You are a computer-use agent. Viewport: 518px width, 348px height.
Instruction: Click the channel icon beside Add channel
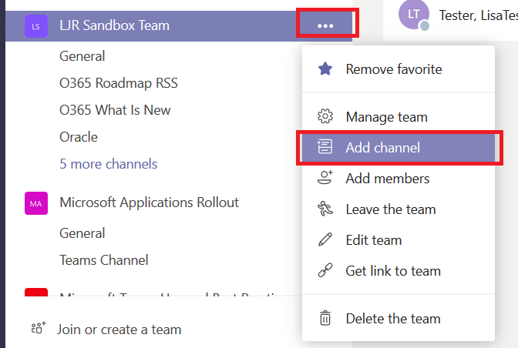(x=325, y=147)
